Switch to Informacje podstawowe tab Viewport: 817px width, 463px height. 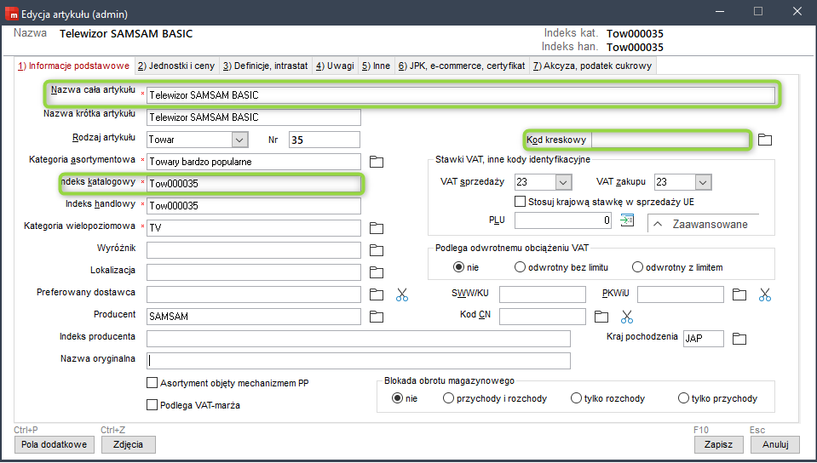pos(73,66)
